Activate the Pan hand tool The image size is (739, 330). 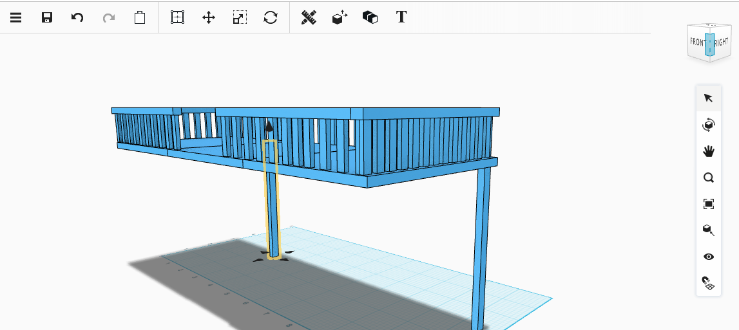pos(708,151)
